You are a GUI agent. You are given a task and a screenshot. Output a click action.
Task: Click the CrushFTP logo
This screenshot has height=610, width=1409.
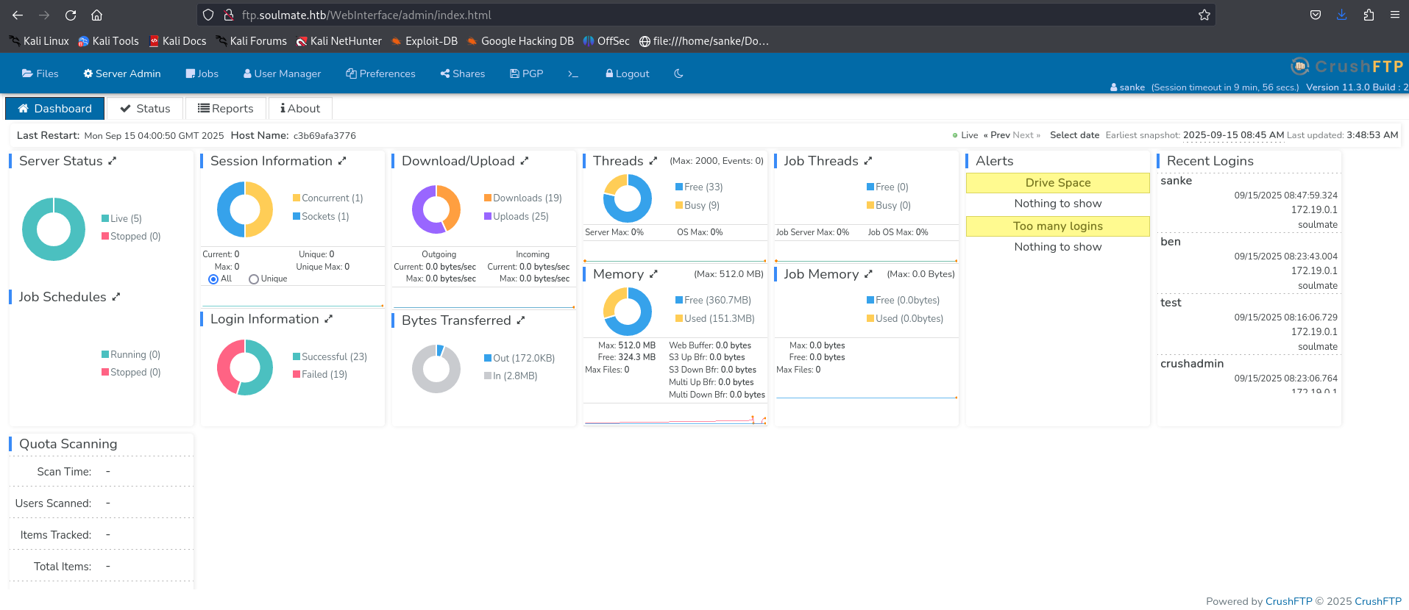coord(1346,67)
